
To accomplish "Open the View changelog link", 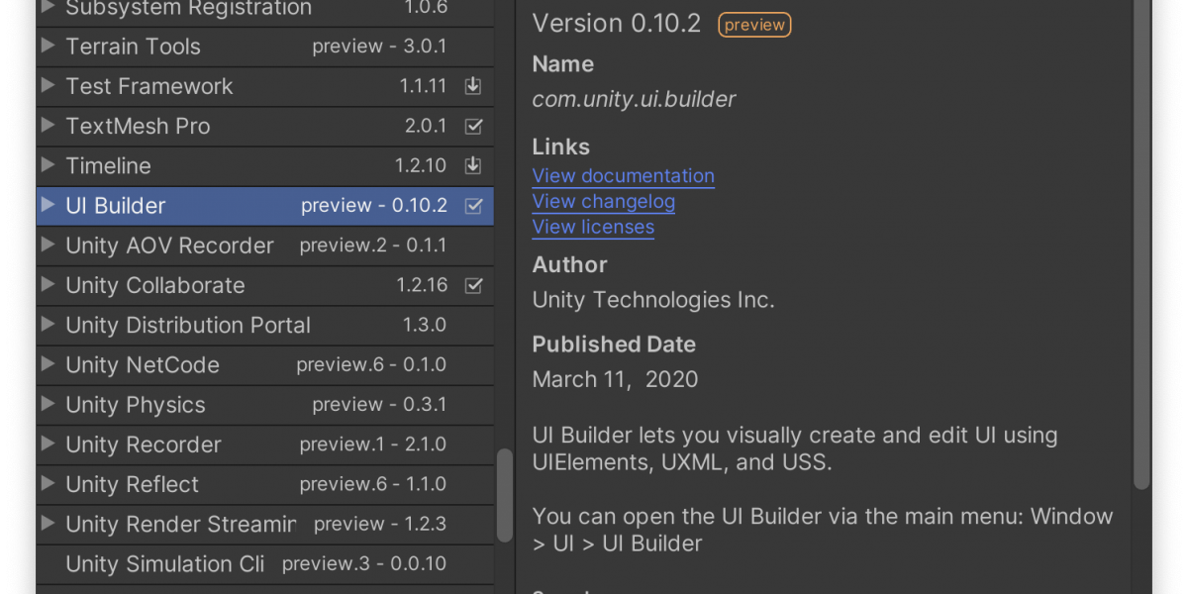I will pyautogui.click(x=603, y=202).
